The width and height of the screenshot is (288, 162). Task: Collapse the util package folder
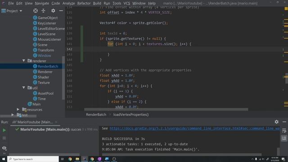(x=24, y=88)
